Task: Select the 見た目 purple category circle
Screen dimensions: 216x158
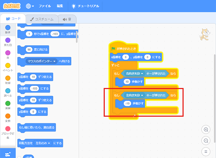Action: pos(8,40)
